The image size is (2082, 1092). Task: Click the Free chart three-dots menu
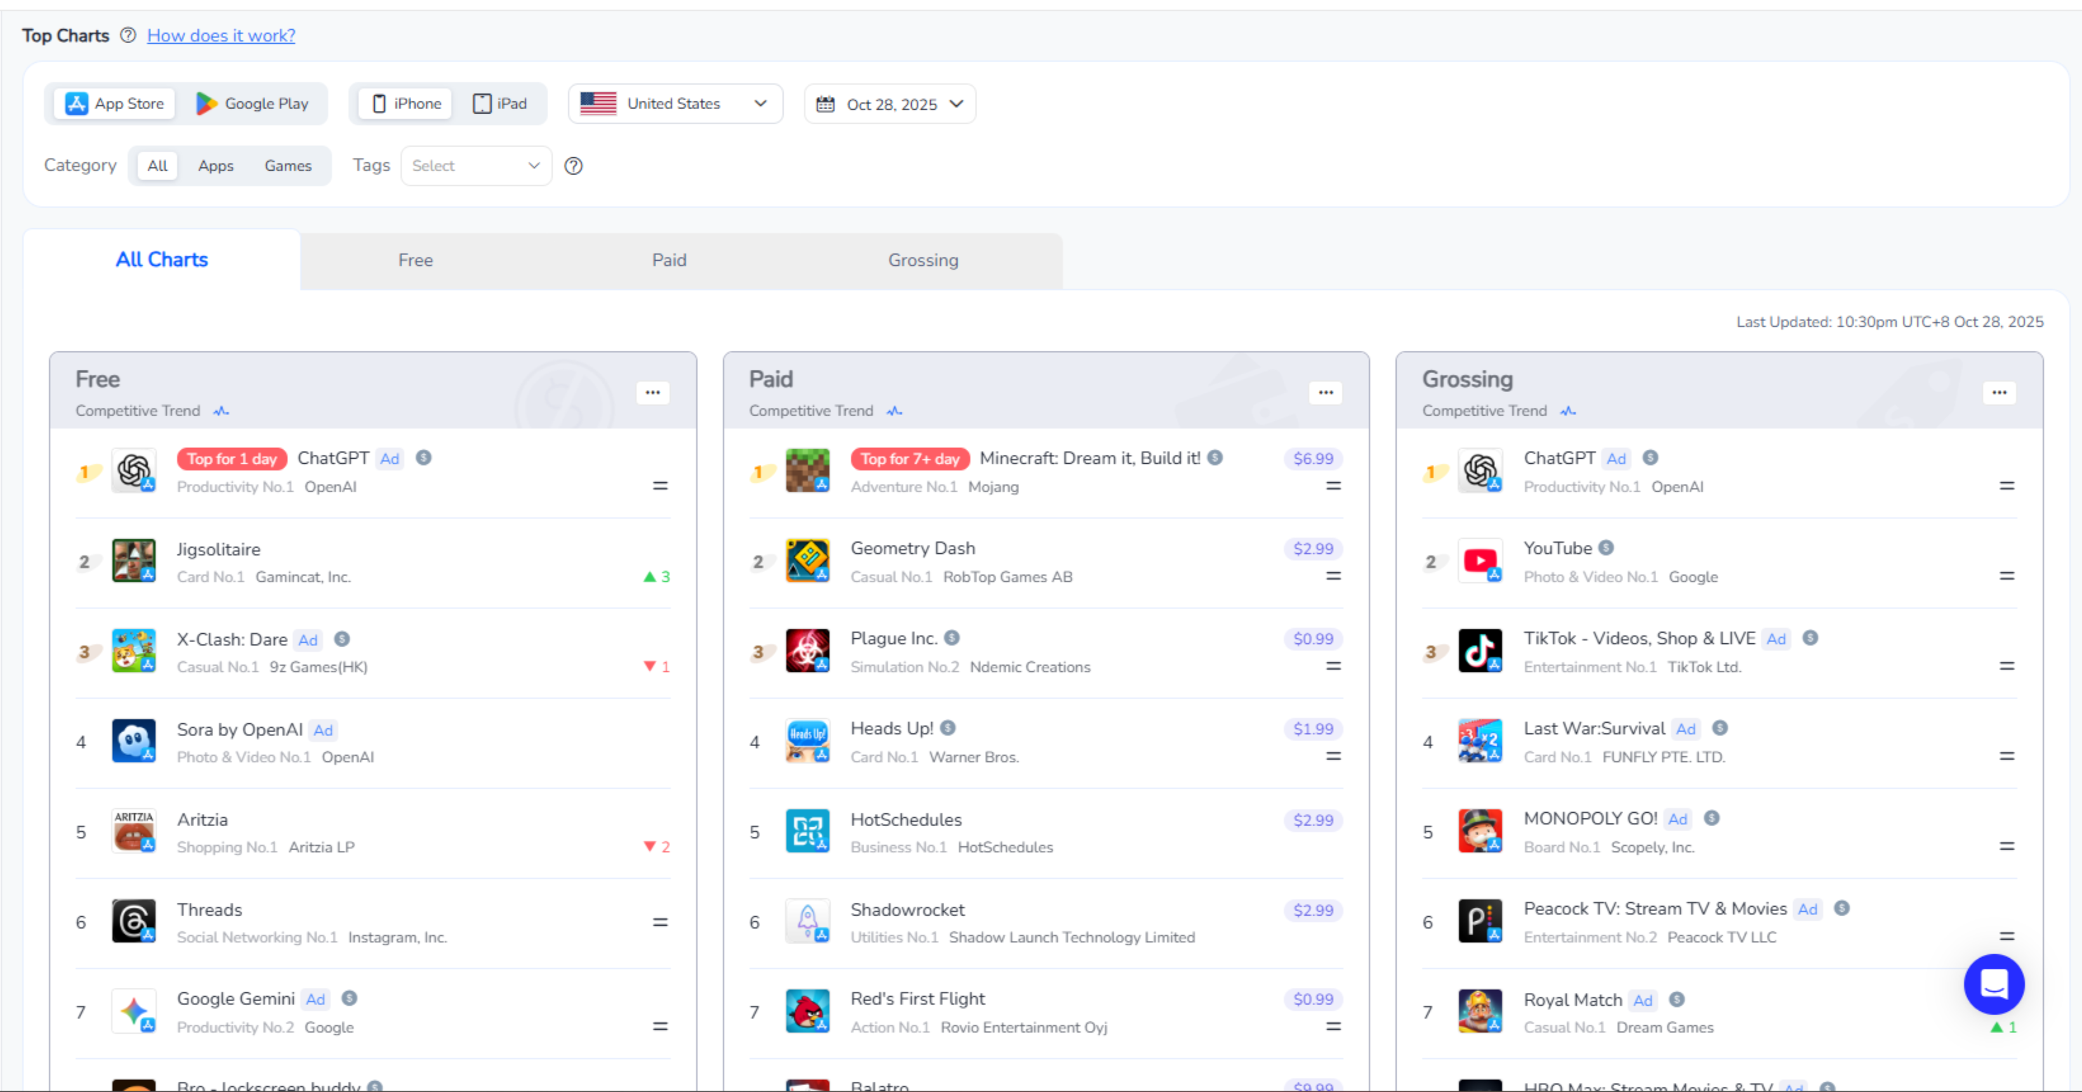[x=652, y=393]
